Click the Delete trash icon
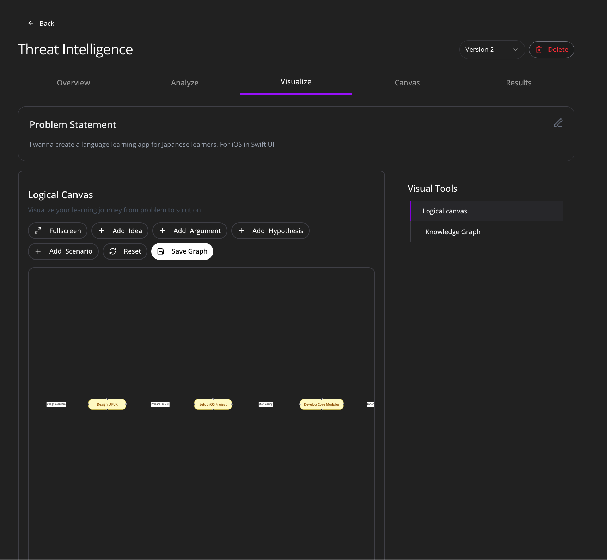 coord(539,49)
